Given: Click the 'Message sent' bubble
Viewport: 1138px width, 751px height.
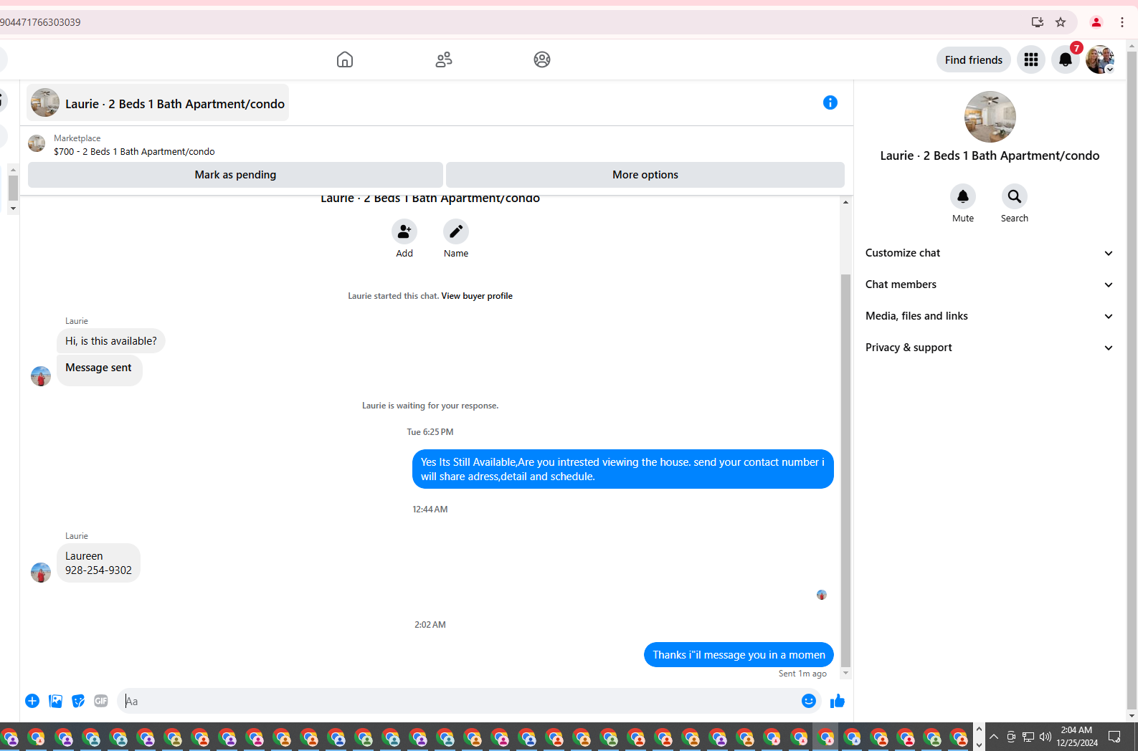Looking at the screenshot, I should (x=99, y=370).
